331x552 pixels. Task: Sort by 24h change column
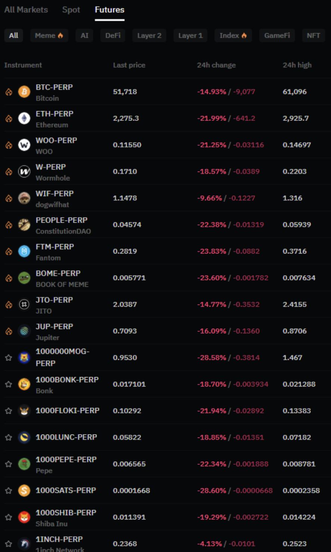[216, 65]
